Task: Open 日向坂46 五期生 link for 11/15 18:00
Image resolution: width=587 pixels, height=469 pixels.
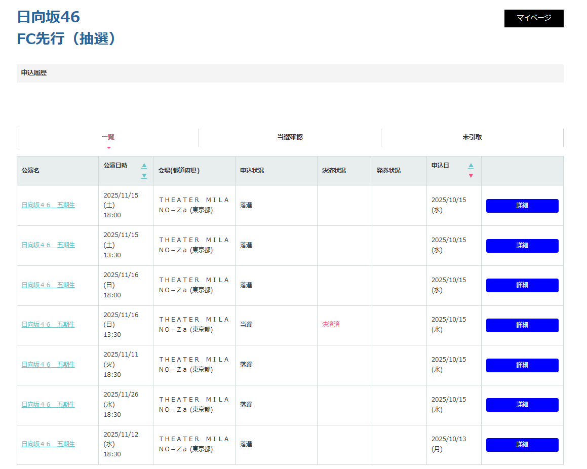Action: click(x=48, y=205)
